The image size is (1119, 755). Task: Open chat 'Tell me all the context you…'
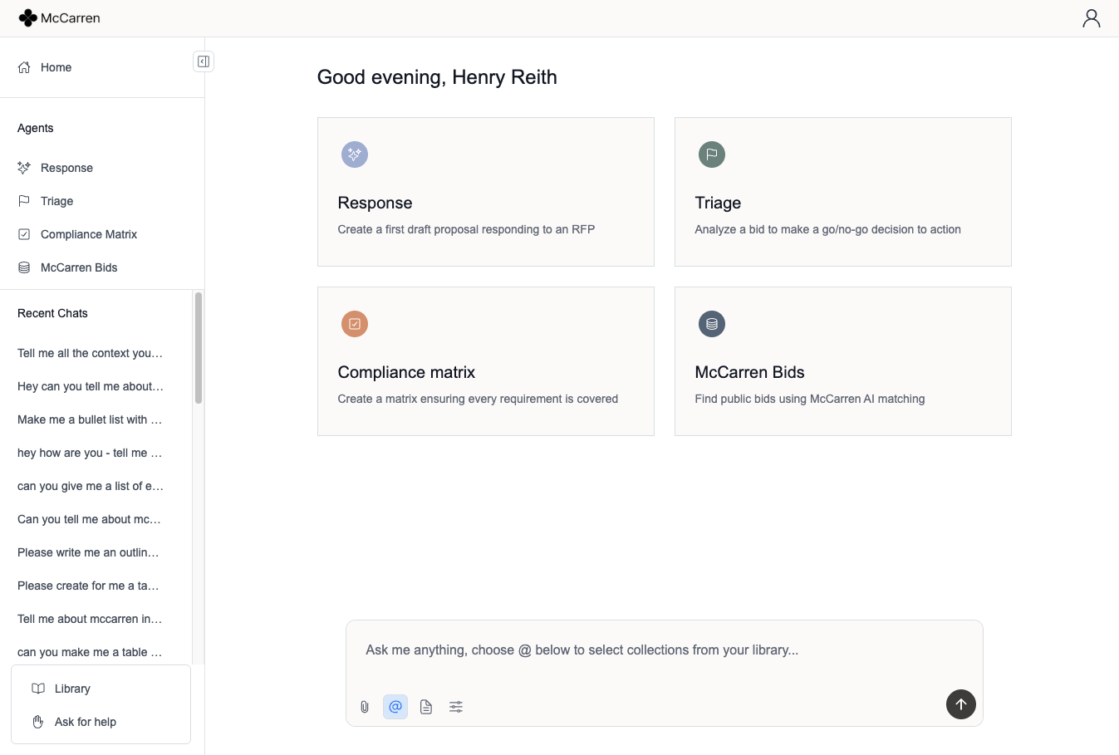(90, 353)
